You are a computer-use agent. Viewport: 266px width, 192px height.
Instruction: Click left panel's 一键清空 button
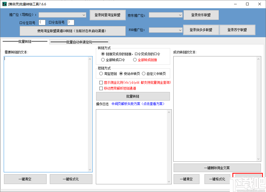(25, 179)
